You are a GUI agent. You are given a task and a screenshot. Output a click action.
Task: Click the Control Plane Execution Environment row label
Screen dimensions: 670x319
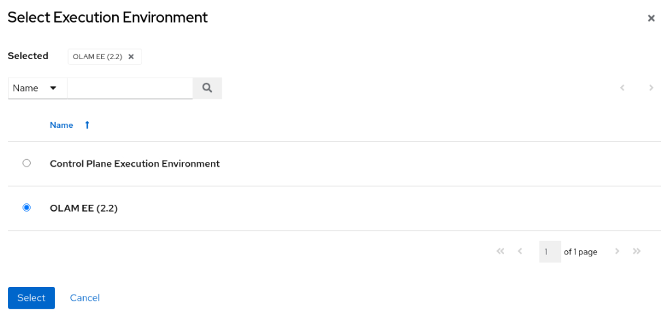[135, 163]
